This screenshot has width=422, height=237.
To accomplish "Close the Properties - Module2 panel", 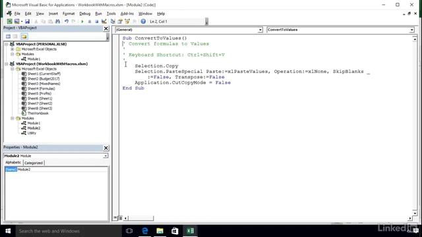I will [106, 148].
